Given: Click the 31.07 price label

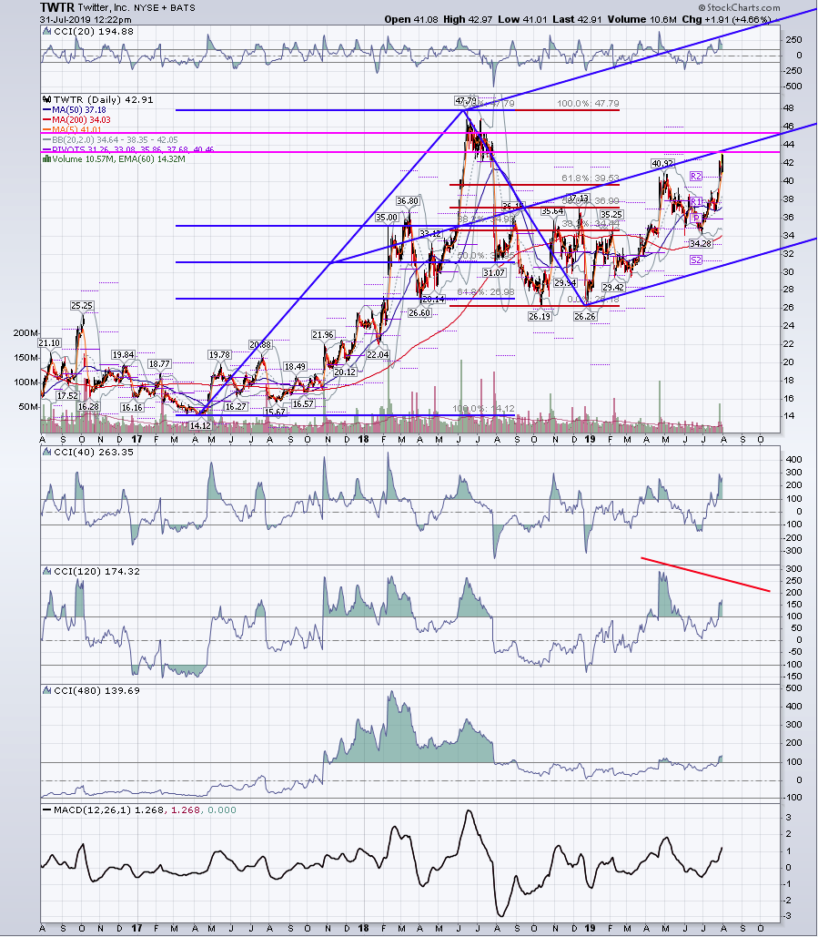Looking at the screenshot, I should pos(494,272).
